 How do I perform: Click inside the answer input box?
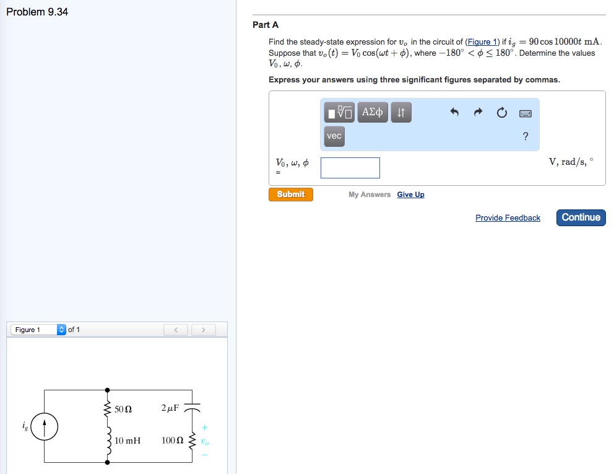coord(350,167)
